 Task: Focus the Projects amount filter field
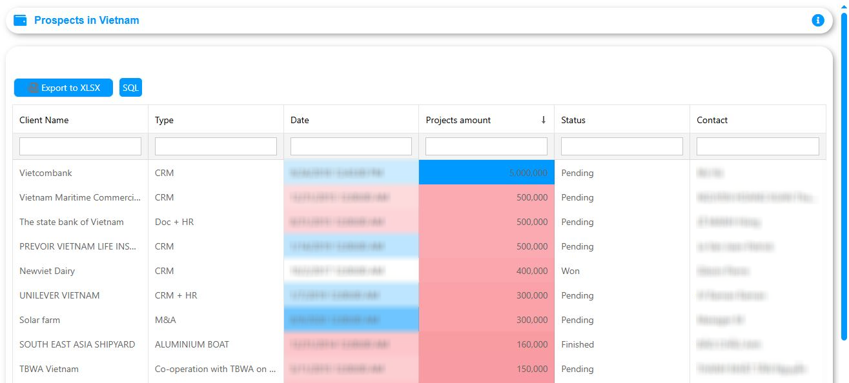point(486,146)
